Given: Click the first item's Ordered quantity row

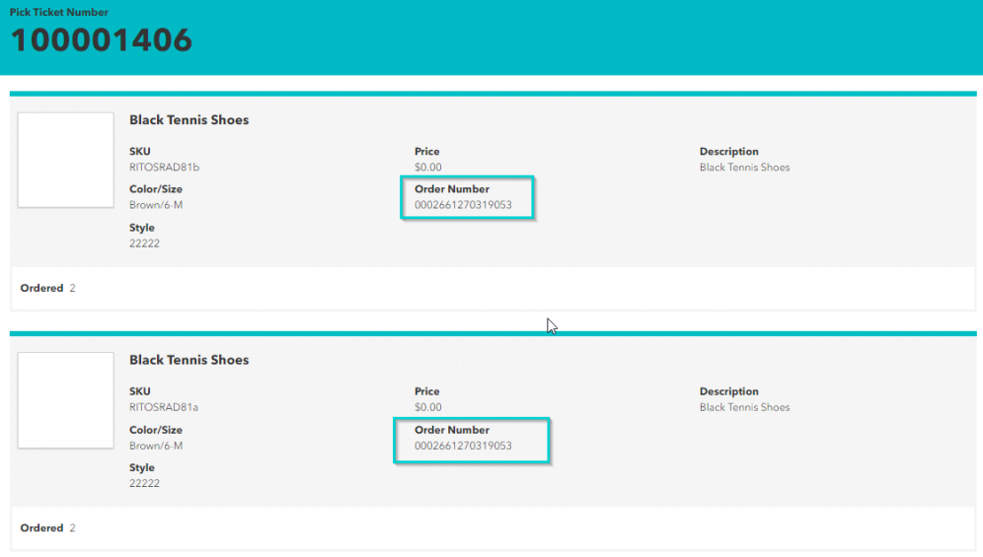Looking at the screenshot, I should (47, 288).
